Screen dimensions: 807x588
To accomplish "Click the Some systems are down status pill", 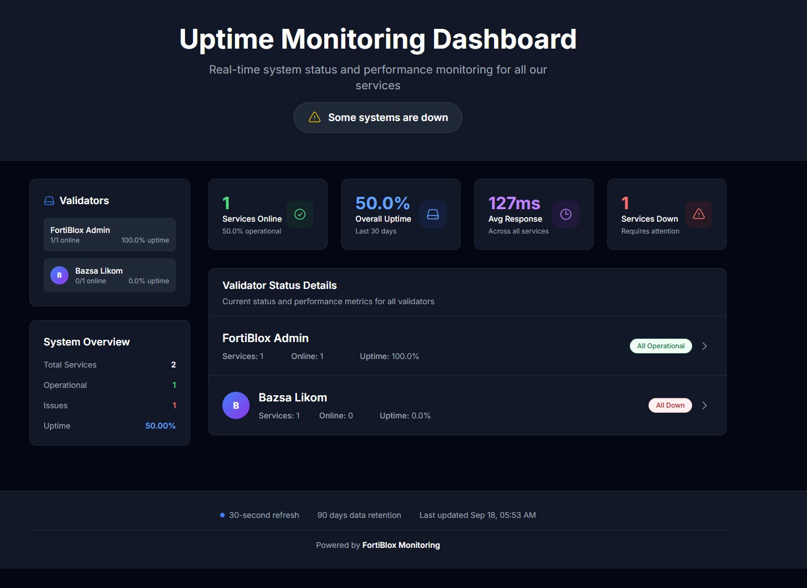I will pyautogui.click(x=377, y=118).
